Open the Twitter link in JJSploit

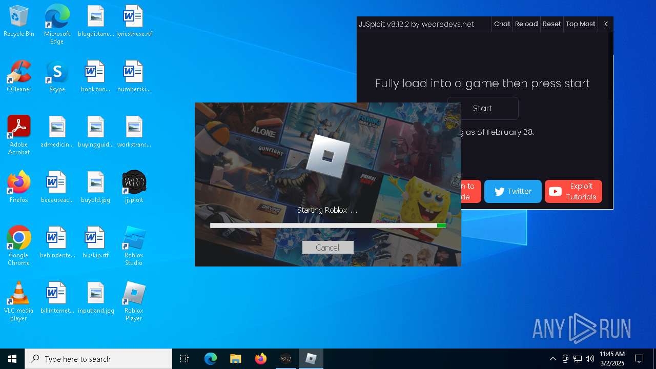click(512, 191)
